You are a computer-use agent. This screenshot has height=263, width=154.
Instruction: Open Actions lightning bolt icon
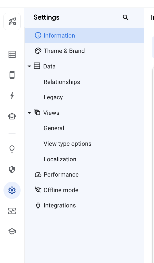tap(12, 96)
